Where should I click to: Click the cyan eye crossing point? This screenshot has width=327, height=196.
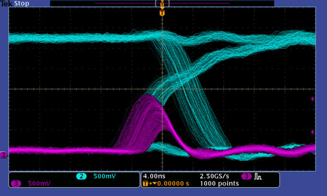click(181, 77)
